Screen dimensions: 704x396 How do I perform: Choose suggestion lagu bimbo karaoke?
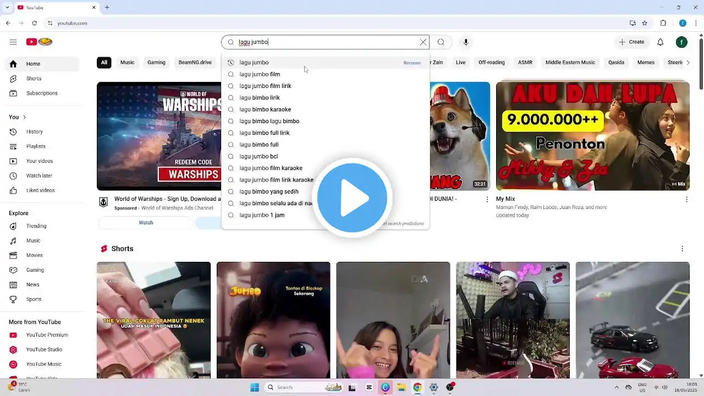(325, 109)
